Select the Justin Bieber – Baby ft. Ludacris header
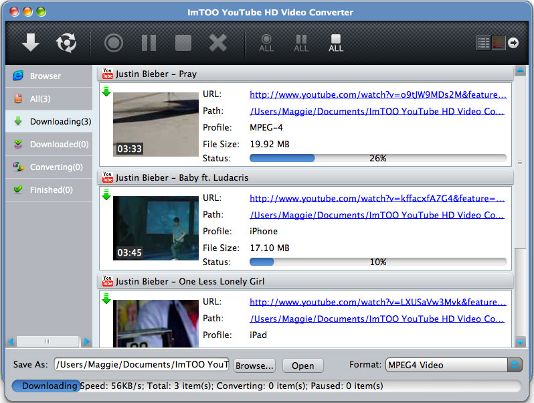Image resolution: width=534 pixels, height=403 pixels. pos(306,177)
